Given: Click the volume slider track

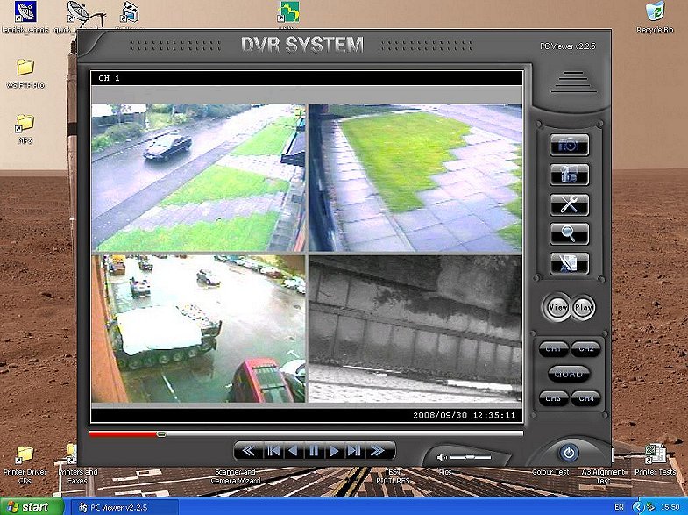Looking at the screenshot, I should click(x=470, y=457).
